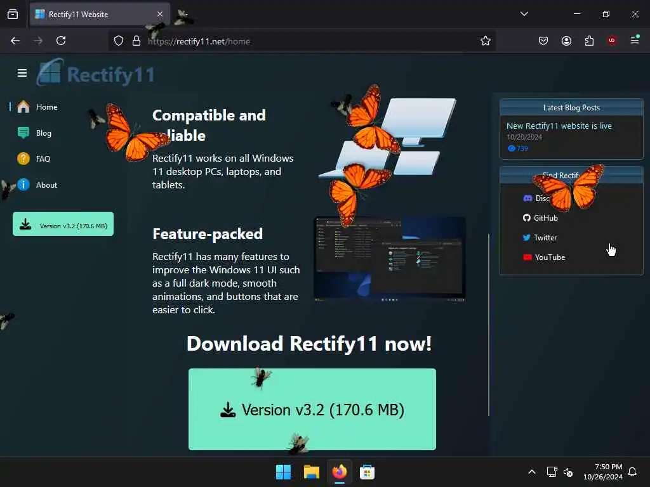The height and width of the screenshot is (487, 650).
Task: Open File Explorer from the taskbar
Action: click(311, 472)
